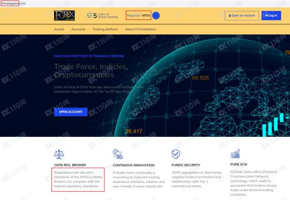Screen dimensions: 290x200
Task: Click the shield checkmark funds security icon
Action: 176,154
